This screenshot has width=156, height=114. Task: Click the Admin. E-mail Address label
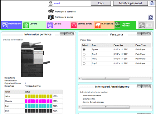pyautogui.click(x=93, y=102)
